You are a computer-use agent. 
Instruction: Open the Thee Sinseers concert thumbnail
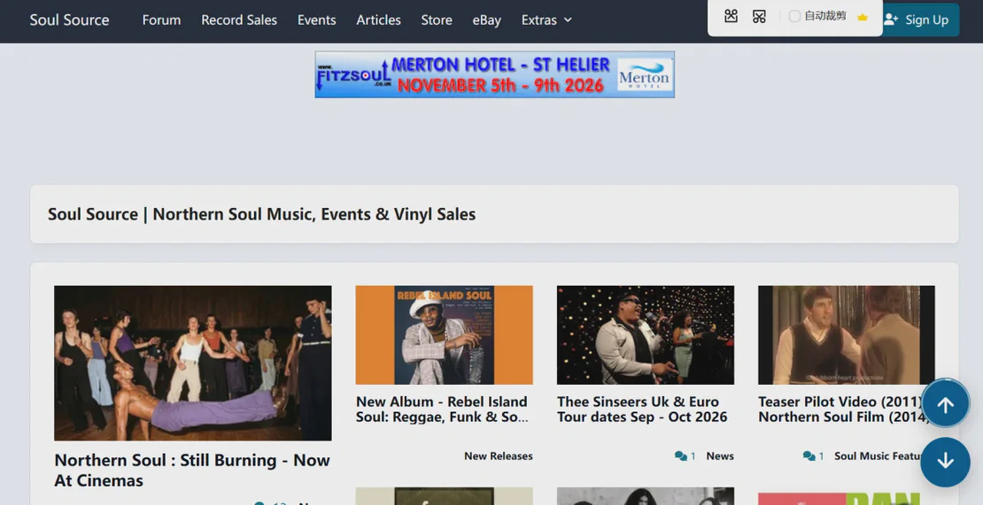(x=645, y=335)
